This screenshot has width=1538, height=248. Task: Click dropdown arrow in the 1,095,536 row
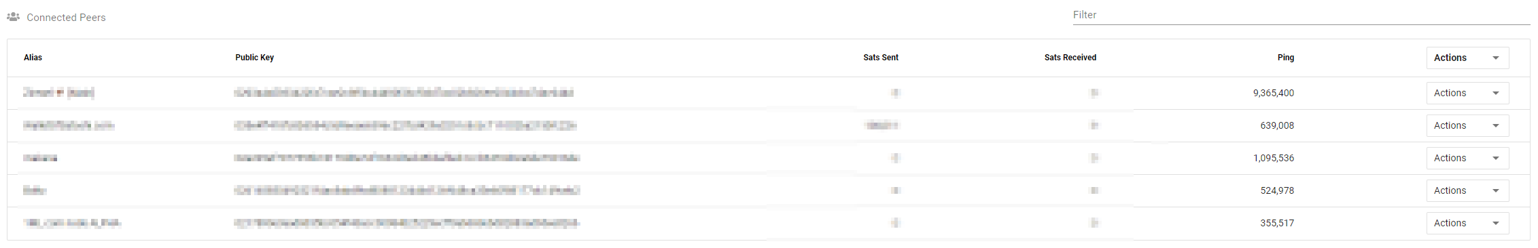(x=1495, y=159)
